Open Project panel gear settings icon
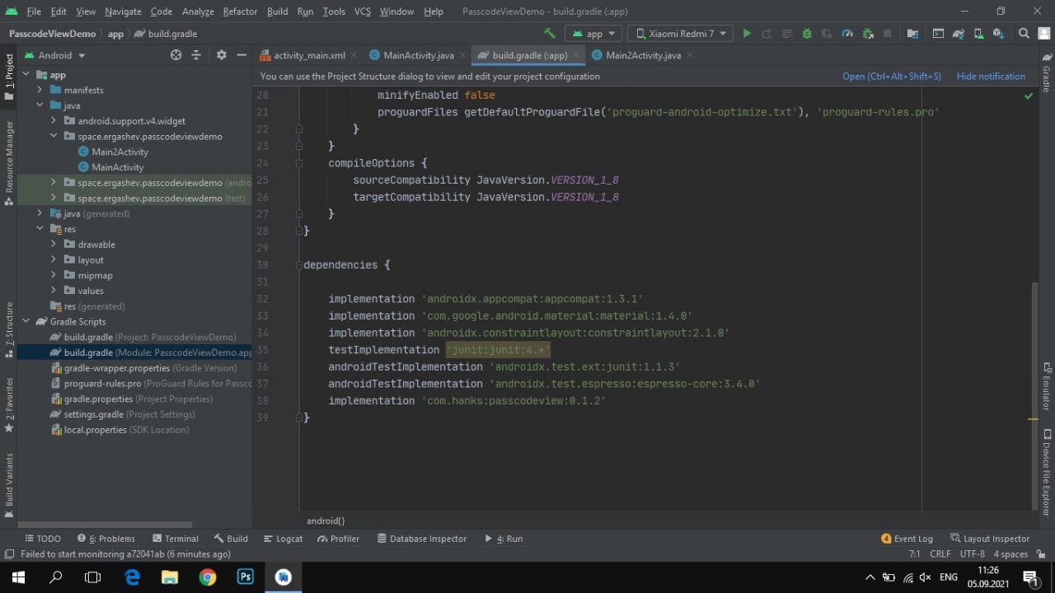Image resolution: width=1055 pixels, height=593 pixels. coord(221,55)
